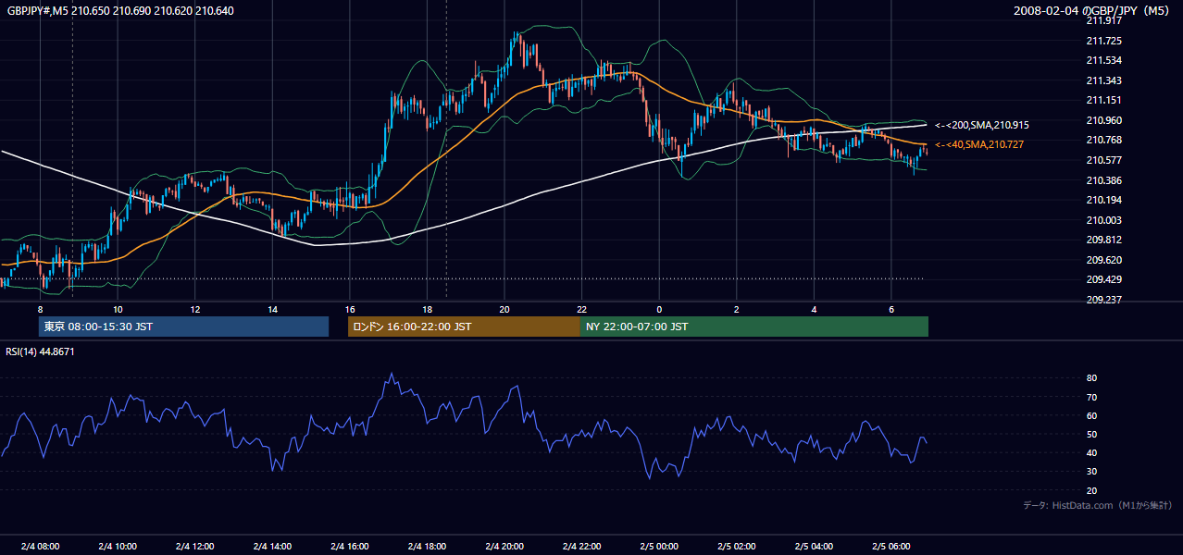Click price axis value 209.620
This screenshot has height=555, width=1183.
click(1102, 260)
